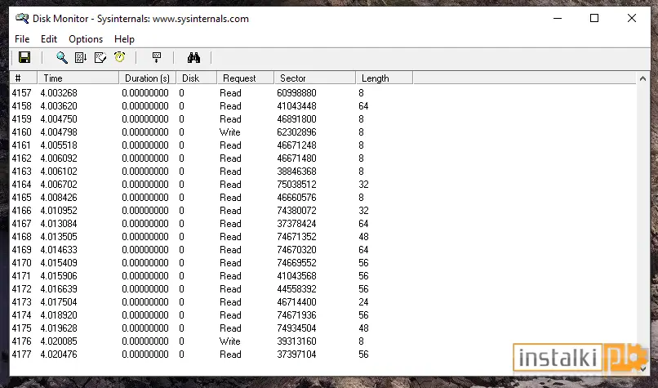Viewport: 658px width, 388px height.
Task: Select the Read request in row 4165
Action: [x=230, y=198]
